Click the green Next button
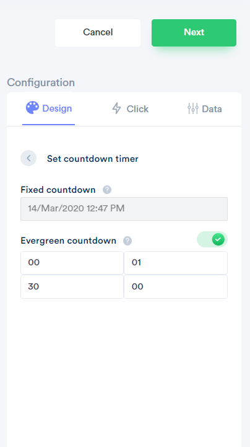Image resolution: width=250 pixels, height=447 pixels. (x=194, y=32)
